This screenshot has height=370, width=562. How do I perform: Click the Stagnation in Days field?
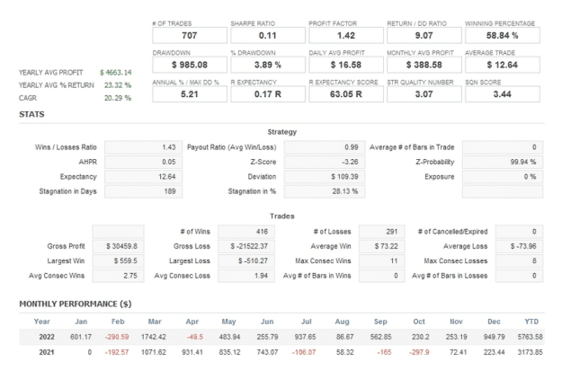coord(143,191)
